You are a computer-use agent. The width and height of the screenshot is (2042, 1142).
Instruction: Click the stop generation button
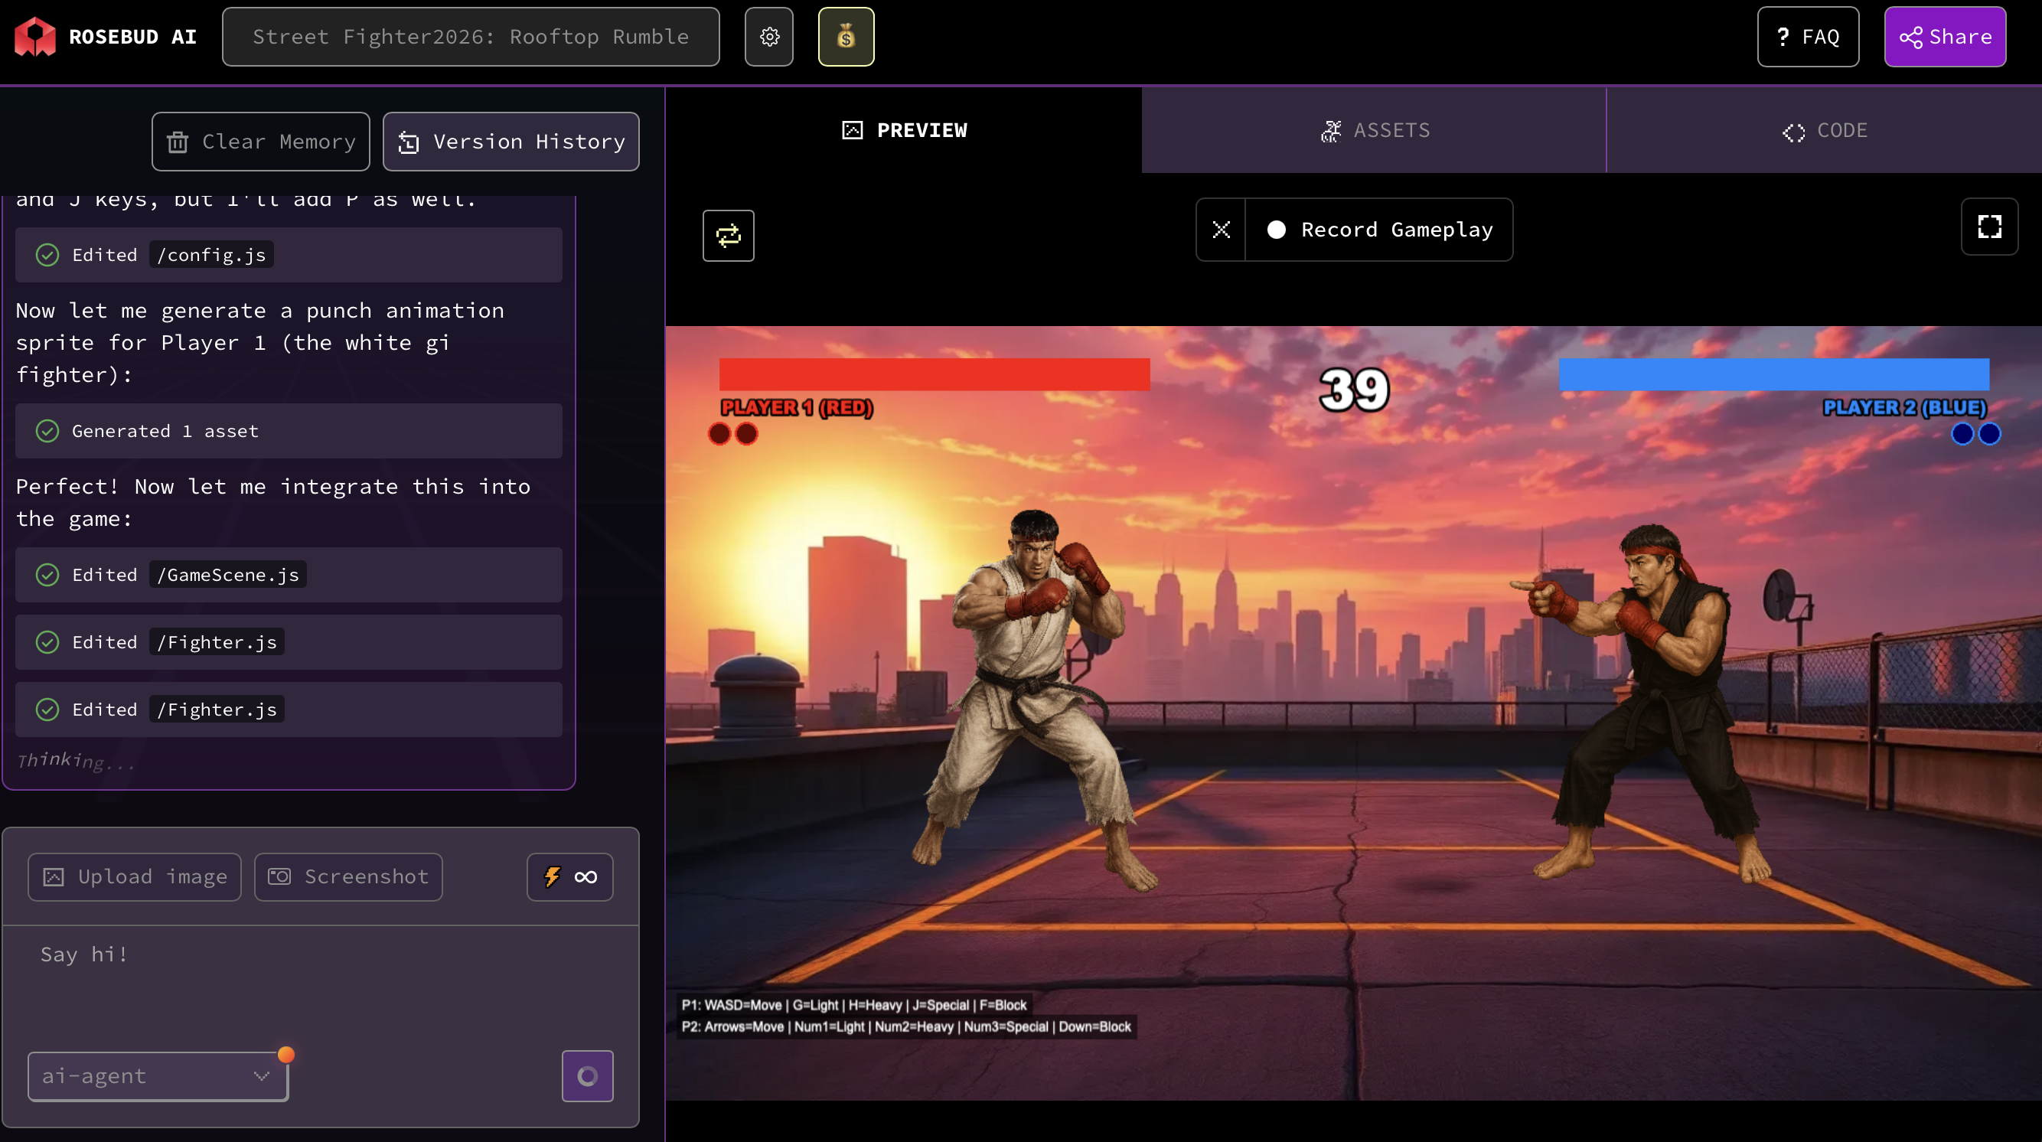[586, 1075]
